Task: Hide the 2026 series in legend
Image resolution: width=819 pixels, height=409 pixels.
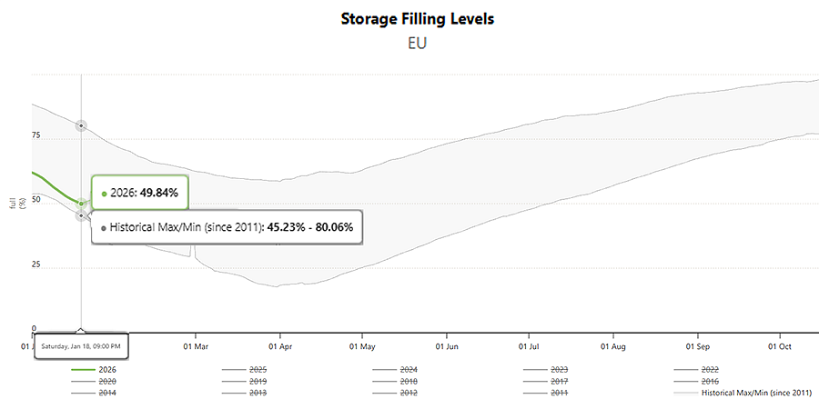Action: point(107,370)
